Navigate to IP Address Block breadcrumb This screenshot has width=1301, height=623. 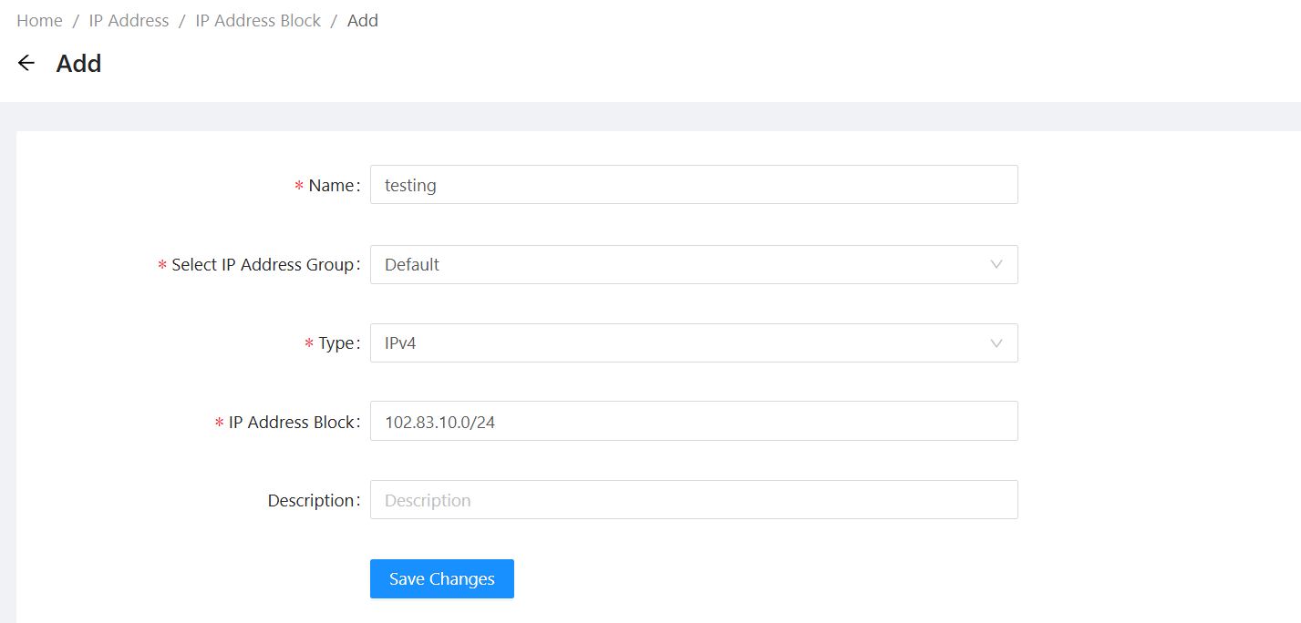pyautogui.click(x=258, y=20)
